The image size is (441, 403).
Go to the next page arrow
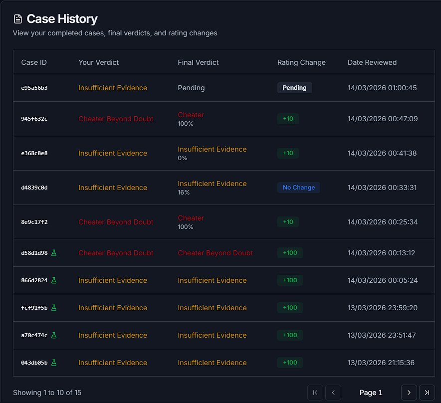click(x=409, y=393)
